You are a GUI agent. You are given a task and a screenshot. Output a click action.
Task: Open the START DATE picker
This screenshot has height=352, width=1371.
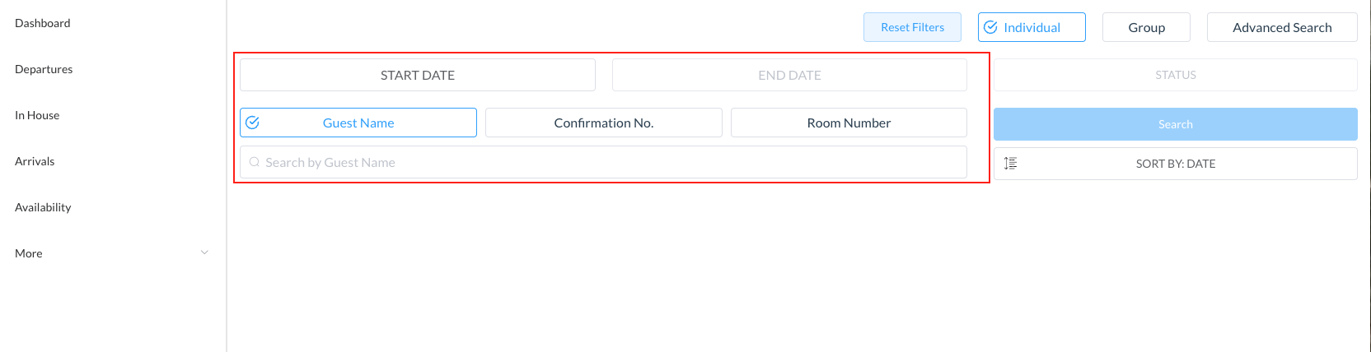coord(417,75)
